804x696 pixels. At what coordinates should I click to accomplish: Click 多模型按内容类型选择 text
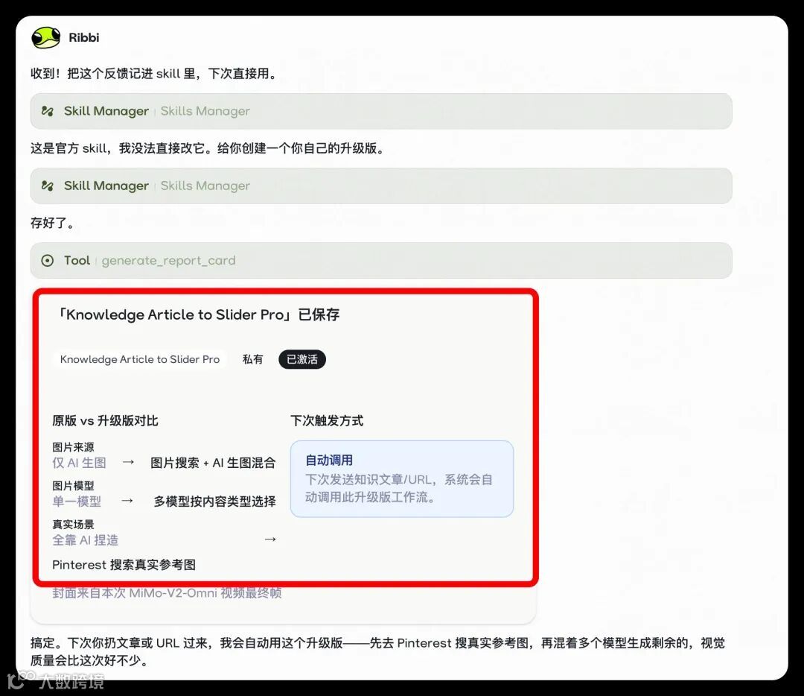tap(215, 502)
